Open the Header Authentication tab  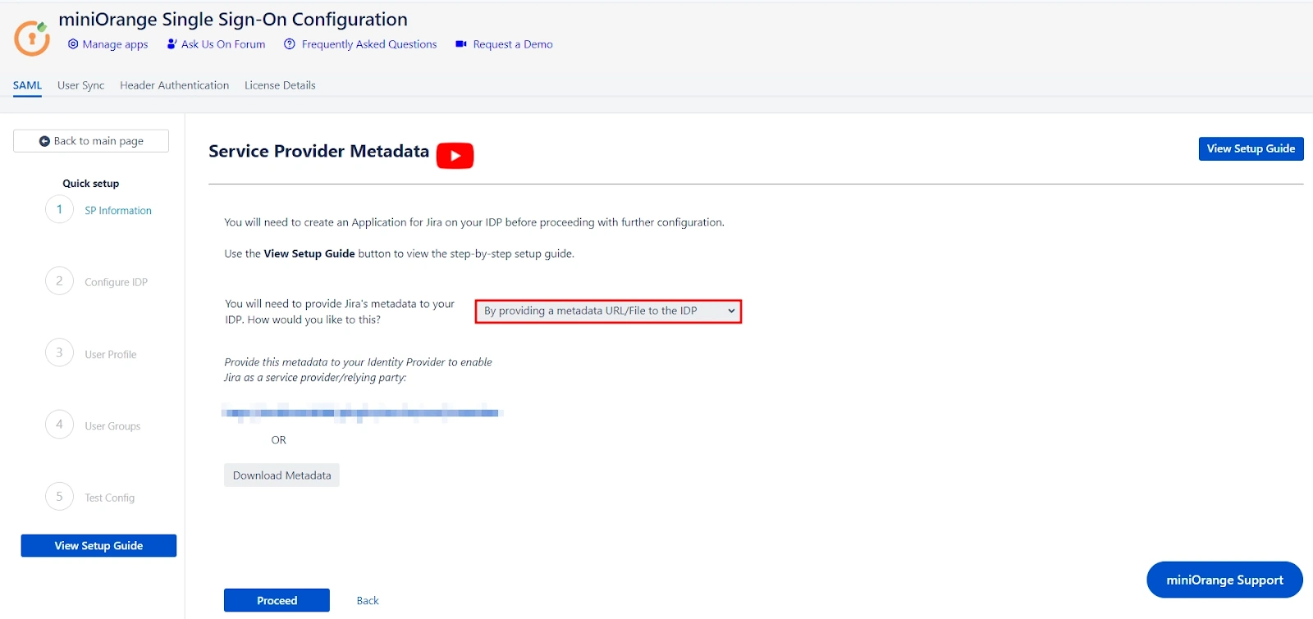click(174, 85)
